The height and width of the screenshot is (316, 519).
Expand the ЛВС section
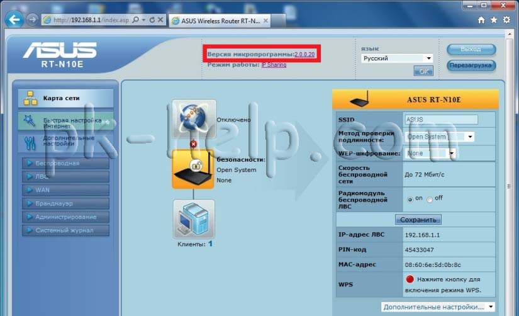65,176
